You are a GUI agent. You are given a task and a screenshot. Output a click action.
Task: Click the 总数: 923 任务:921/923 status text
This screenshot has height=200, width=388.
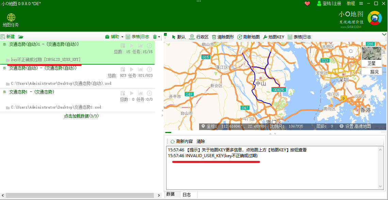coord(130,76)
